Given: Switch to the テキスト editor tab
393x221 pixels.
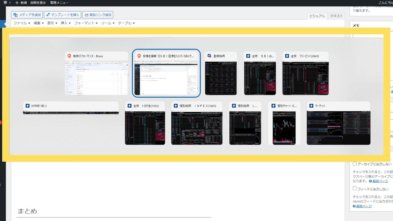Looking at the screenshot, I should coord(336,16).
